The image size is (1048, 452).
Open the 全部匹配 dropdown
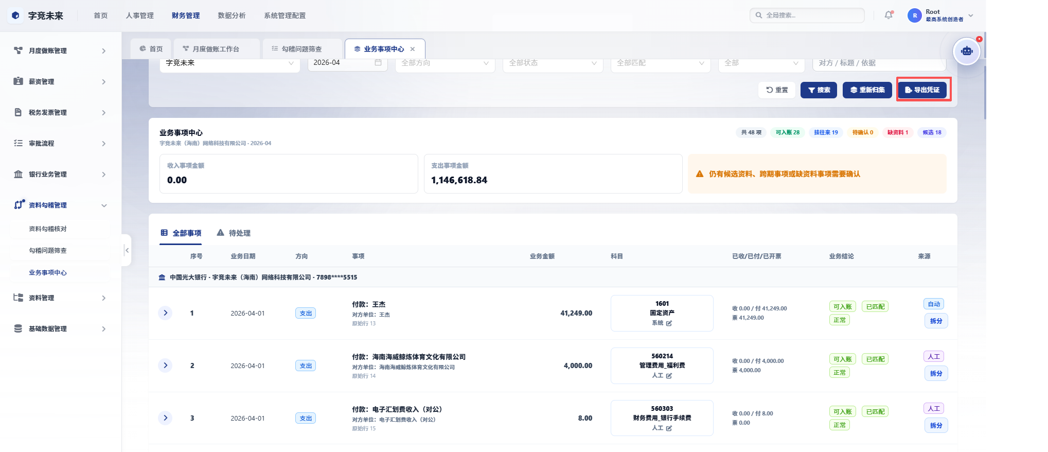[x=661, y=63]
